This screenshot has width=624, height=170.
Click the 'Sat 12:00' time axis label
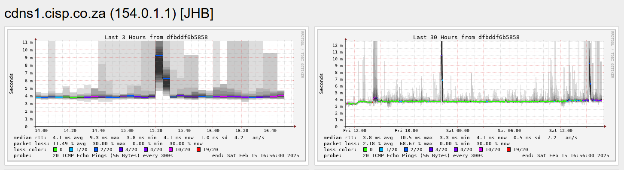click(x=561, y=130)
